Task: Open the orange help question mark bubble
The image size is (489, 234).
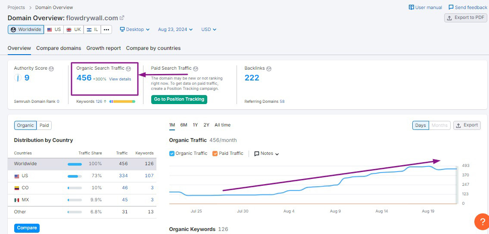Action: tap(481, 222)
